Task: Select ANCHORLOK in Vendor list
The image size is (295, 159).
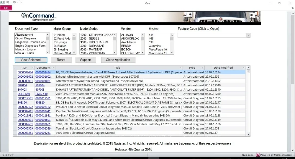Action: 130,39
